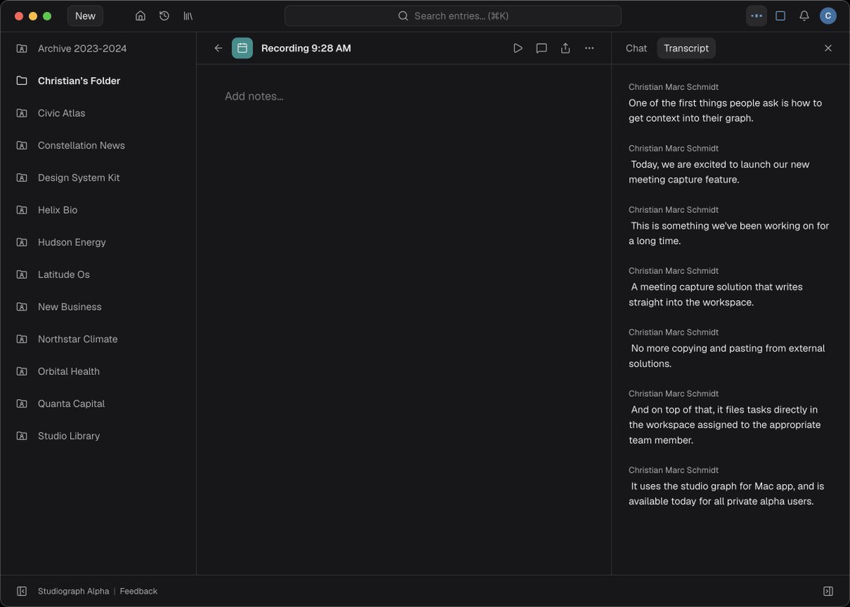Open the history clock icon
This screenshot has width=850, height=607.
point(164,16)
